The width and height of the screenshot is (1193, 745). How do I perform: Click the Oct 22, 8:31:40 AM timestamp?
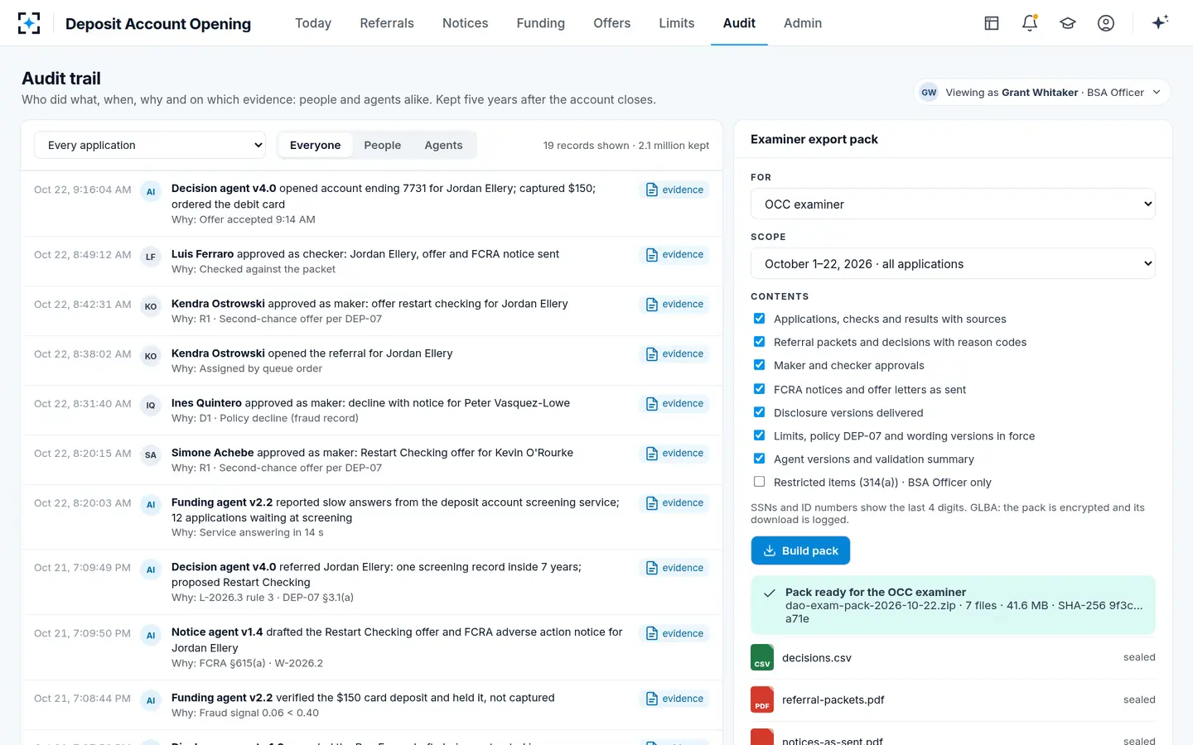click(83, 404)
